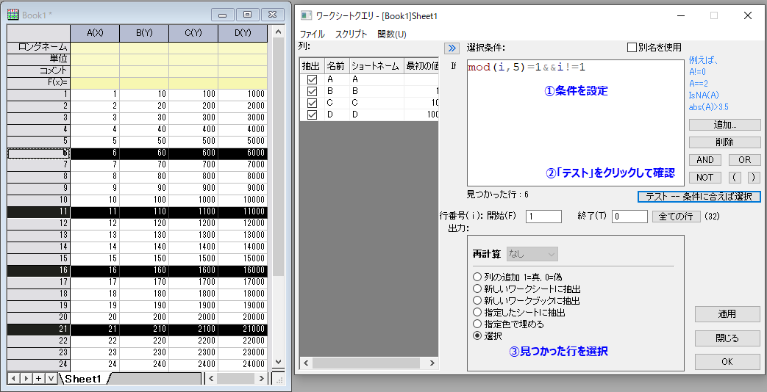This screenshot has width=767, height=392.
Task: Click the worksheet vertical scrollbar down arrow
Action: click(278, 362)
